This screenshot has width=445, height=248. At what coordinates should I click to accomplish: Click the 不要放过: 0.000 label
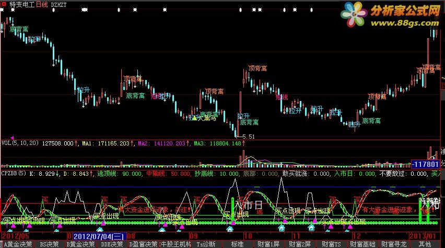point(403,174)
